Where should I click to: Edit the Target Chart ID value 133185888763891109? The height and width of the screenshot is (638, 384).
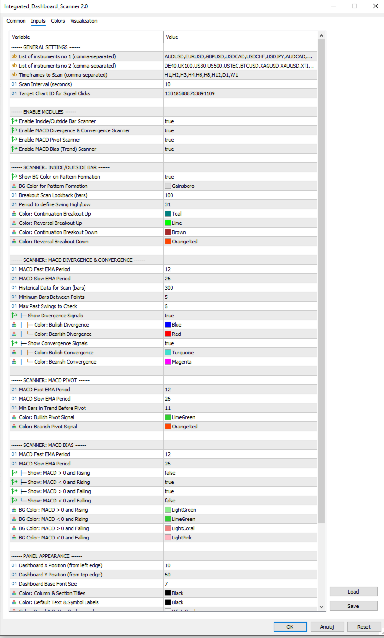click(x=241, y=93)
